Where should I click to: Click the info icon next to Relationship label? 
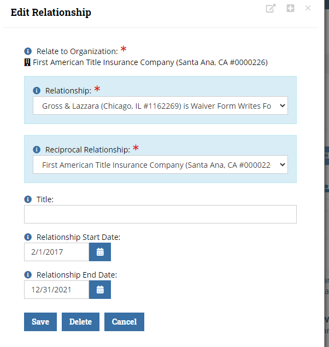37,91
